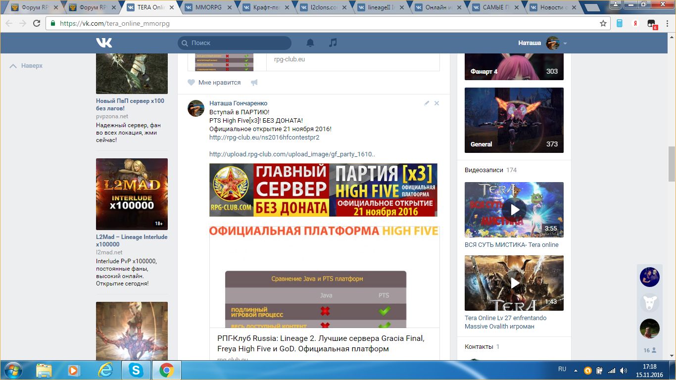Open Видеозаписи section heading
The width and height of the screenshot is (676, 380).
pyautogui.click(x=483, y=170)
